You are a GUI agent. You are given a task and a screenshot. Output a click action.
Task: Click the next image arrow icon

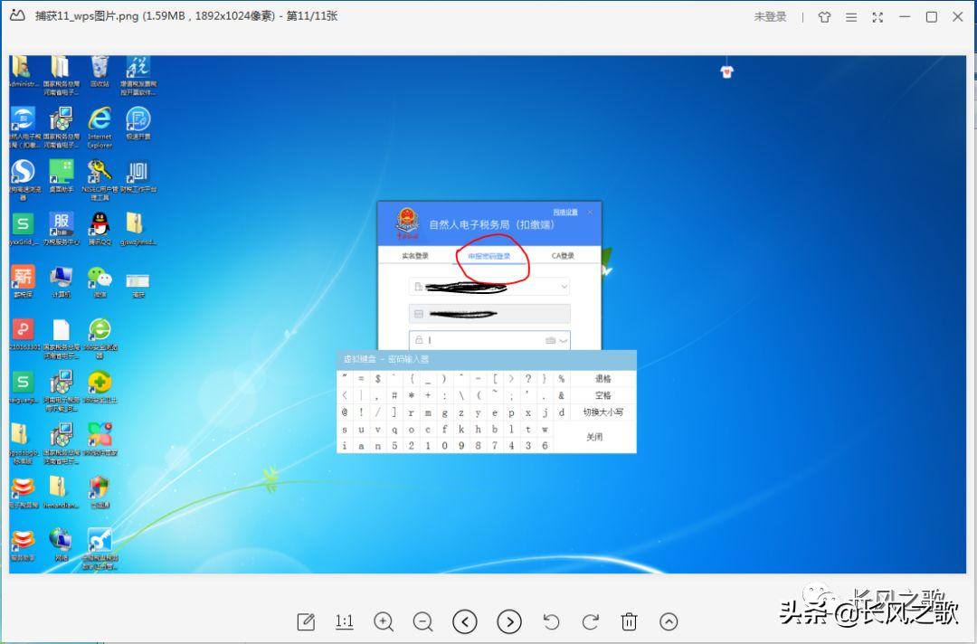(509, 621)
